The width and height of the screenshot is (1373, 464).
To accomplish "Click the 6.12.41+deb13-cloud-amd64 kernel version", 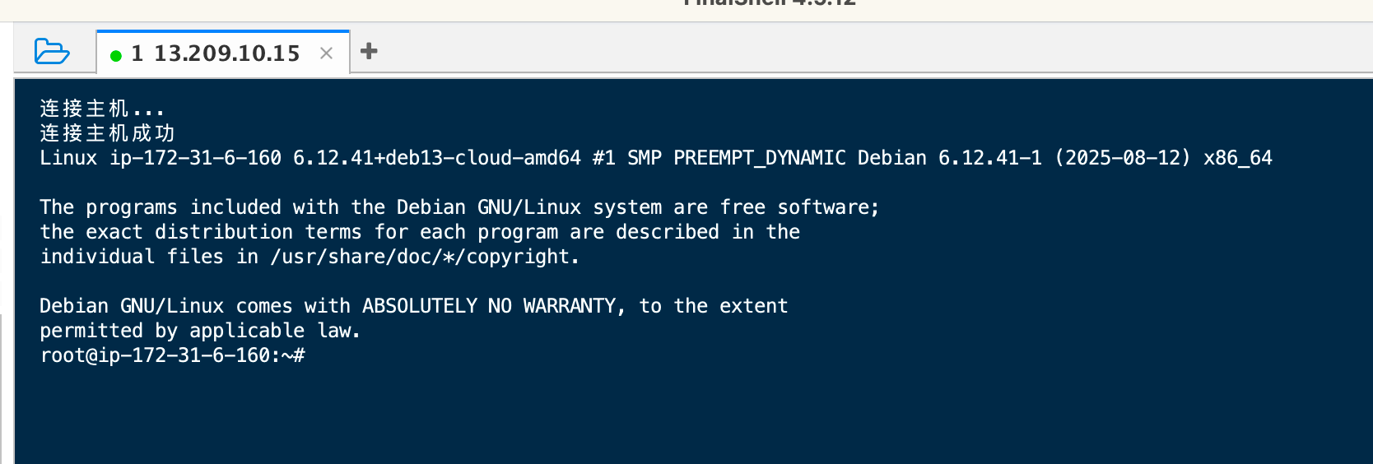I will coord(436,158).
